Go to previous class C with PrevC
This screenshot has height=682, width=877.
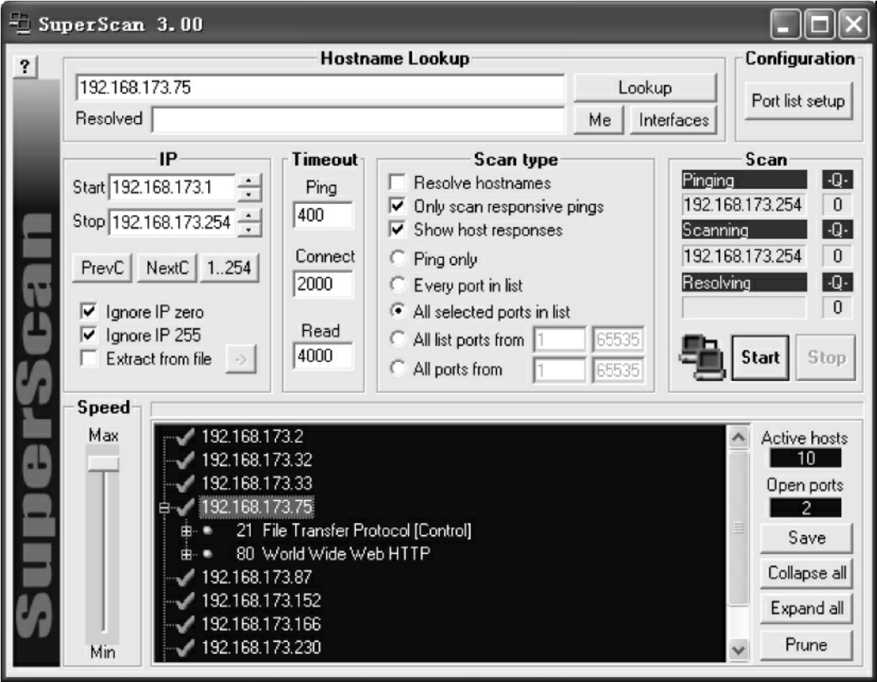tap(104, 268)
